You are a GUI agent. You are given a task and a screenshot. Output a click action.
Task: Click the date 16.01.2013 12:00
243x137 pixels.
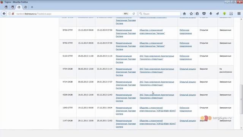[86, 95]
